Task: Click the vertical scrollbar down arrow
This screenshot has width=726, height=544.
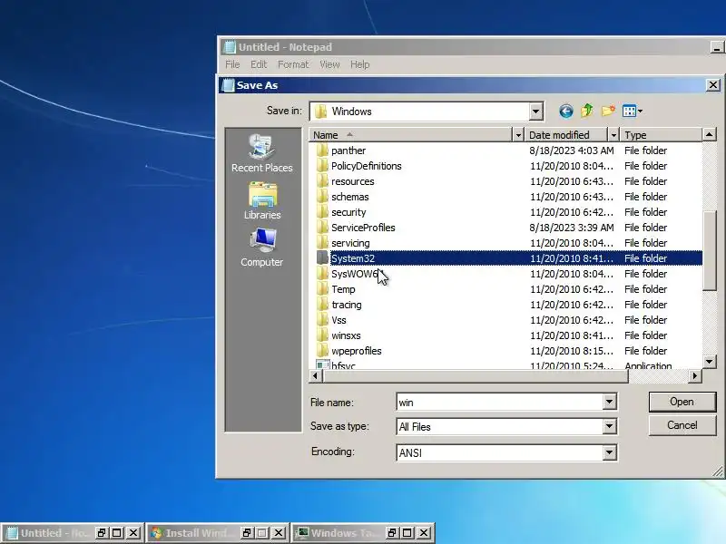Action: click(710, 362)
